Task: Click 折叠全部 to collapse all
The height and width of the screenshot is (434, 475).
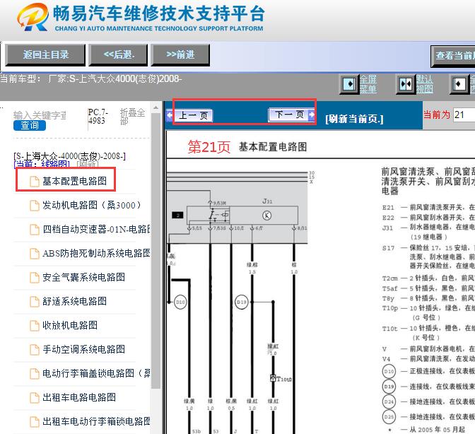Action: point(132,117)
